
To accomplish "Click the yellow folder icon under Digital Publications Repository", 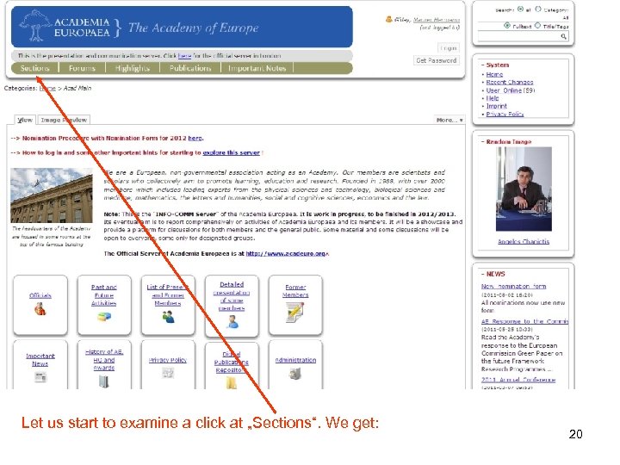I will tap(232, 382).
